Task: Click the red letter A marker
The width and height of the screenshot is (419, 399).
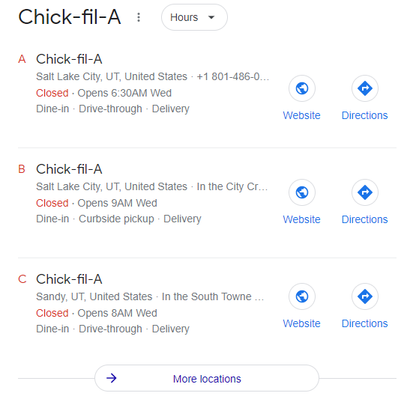Action: click(x=22, y=59)
